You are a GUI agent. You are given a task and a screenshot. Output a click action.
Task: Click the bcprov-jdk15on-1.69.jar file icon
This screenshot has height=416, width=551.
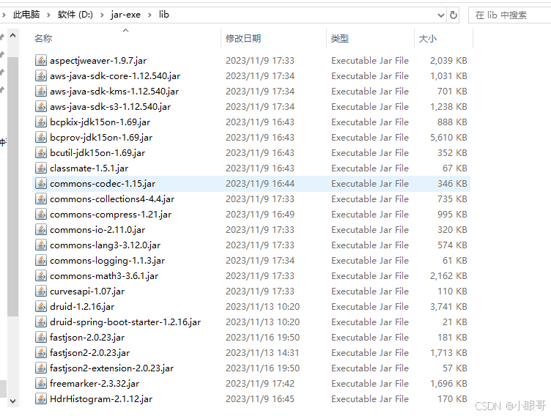click(x=41, y=138)
